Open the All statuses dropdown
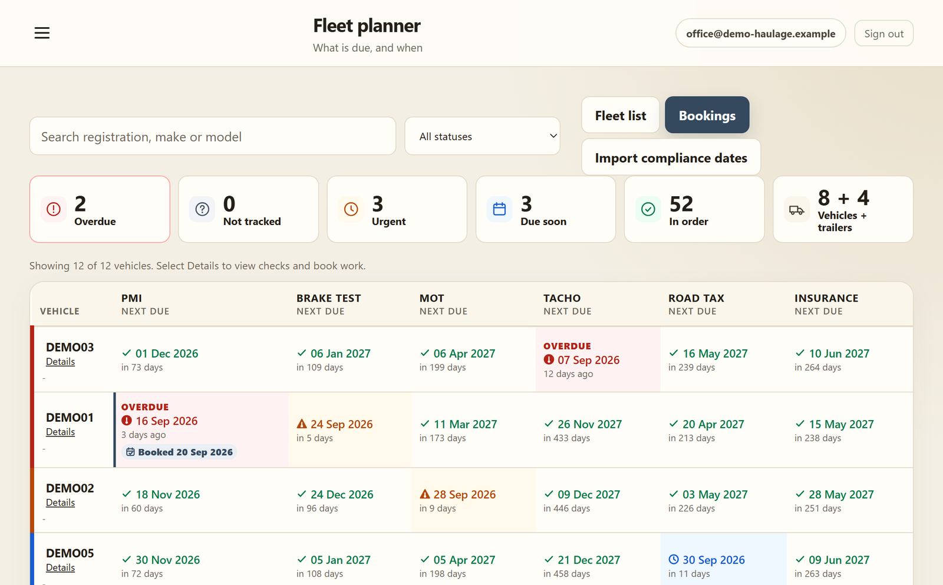 click(x=482, y=136)
